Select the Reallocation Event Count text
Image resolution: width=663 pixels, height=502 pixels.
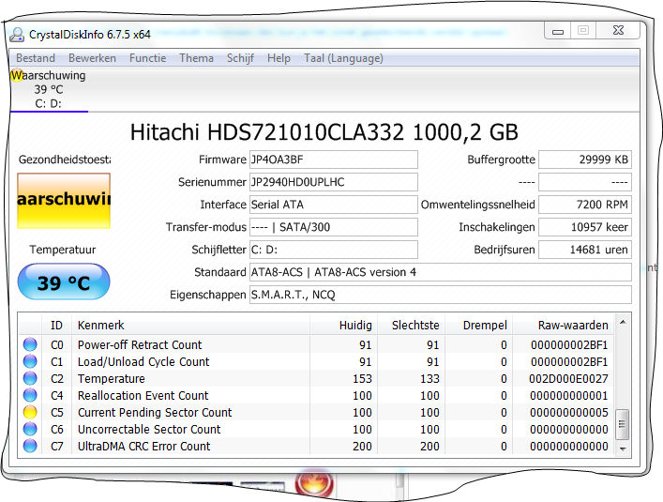coord(143,395)
